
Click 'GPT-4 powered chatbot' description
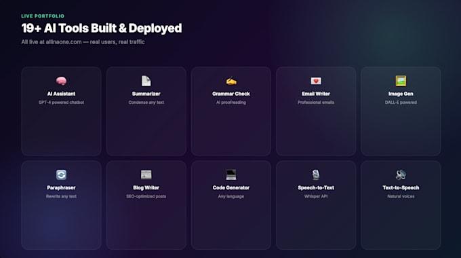pos(61,103)
